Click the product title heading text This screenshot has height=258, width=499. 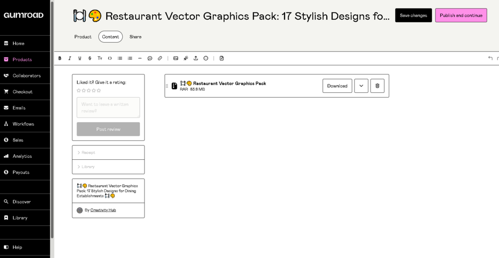pos(231,16)
